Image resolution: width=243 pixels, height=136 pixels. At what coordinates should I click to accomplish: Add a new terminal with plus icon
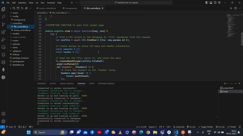pos(225,83)
